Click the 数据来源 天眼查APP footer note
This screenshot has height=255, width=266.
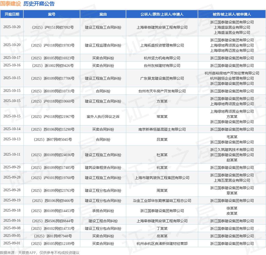pyautogui.click(x=40, y=253)
